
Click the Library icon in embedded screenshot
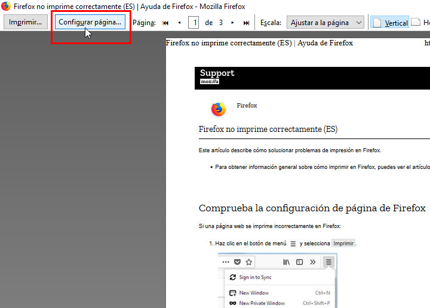287,262
